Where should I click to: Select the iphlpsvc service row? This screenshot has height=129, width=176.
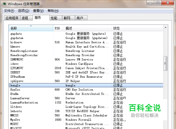coord(86,81)
